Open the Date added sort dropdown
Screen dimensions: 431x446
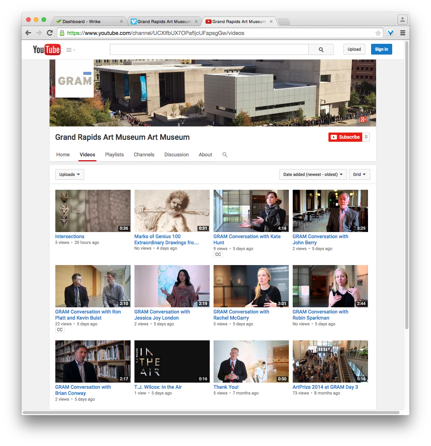pos(313,174)
